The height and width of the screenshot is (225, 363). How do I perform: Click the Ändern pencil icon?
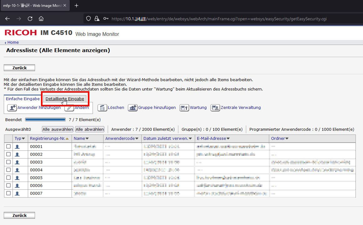click(69, 108)
